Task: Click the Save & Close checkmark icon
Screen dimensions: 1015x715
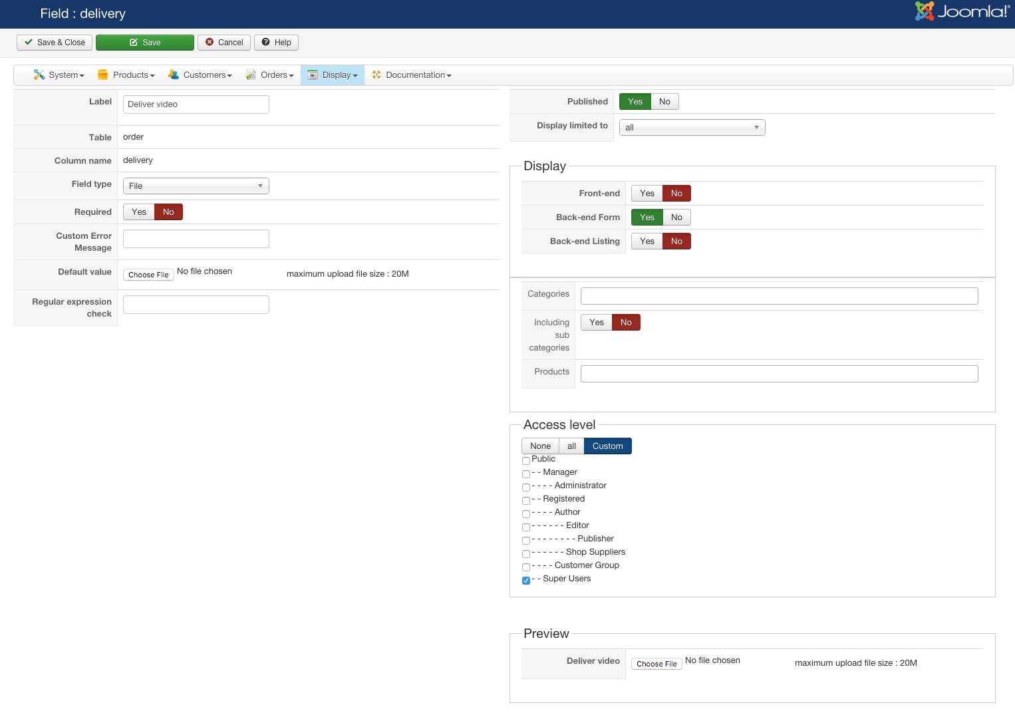Action: point(29,42)
